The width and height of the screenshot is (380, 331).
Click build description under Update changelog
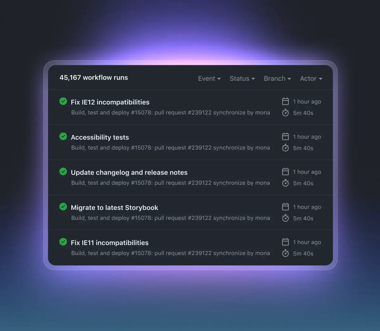(x=171, y=183)
